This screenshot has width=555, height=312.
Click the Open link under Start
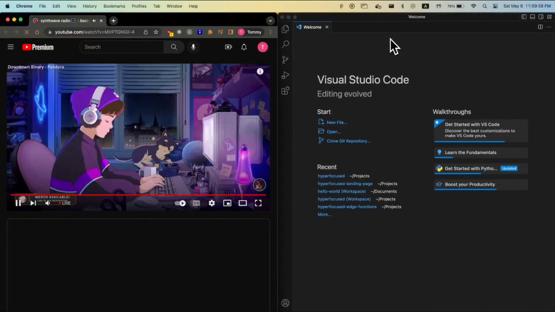pos(334,132)
